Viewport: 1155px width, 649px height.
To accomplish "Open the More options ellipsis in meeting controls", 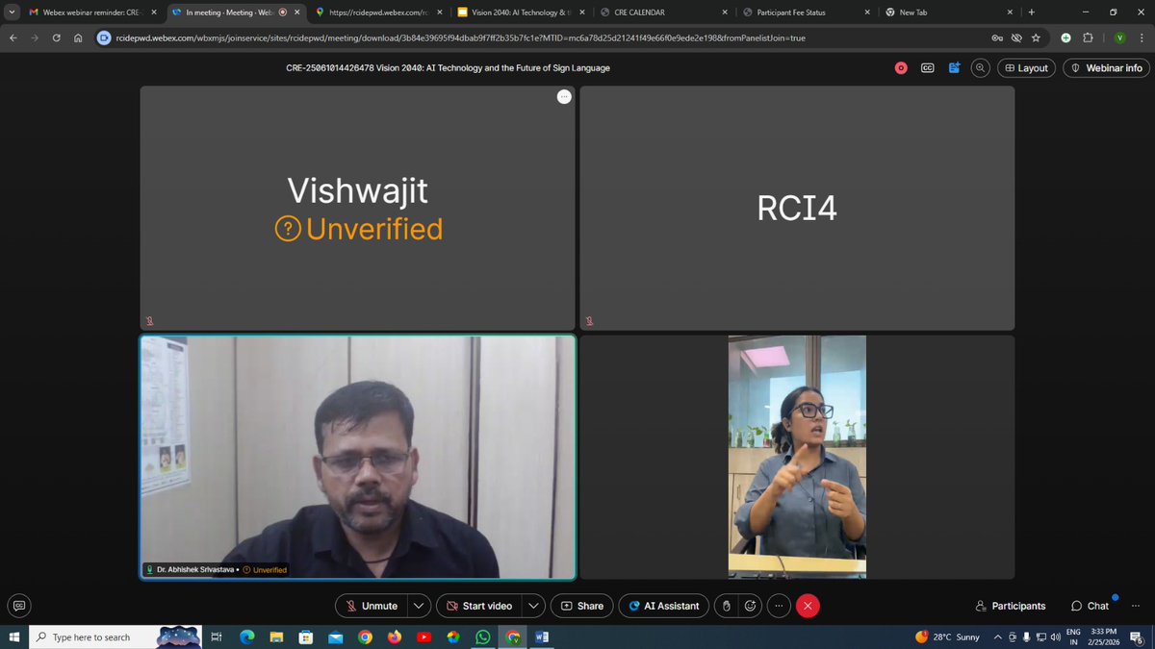I will coord(779,606).
